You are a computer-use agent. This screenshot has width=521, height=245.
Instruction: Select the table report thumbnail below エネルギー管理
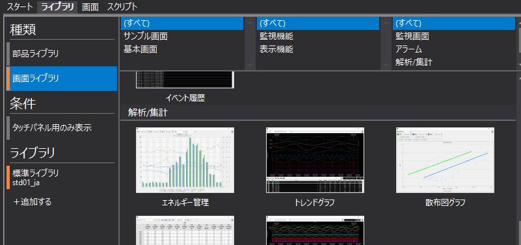click(x=185, y=231)
